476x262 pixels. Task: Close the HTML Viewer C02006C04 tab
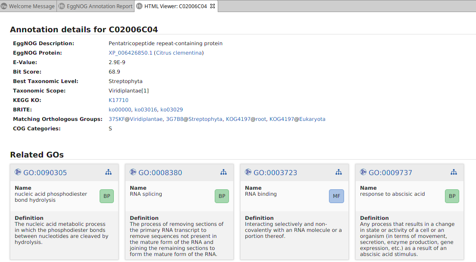tap(213, 6)
